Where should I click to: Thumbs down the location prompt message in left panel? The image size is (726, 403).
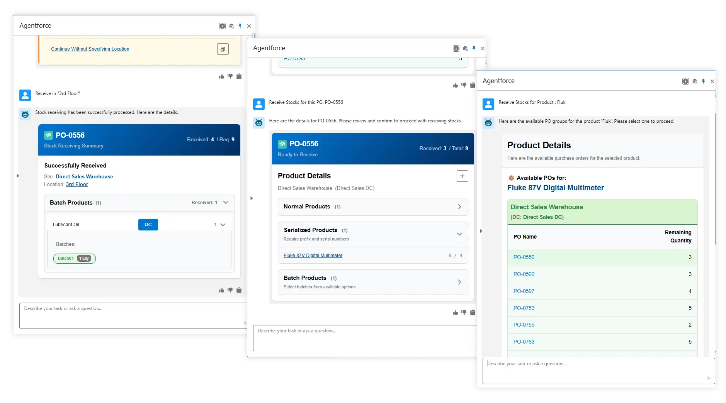click(x=230, y=76)
